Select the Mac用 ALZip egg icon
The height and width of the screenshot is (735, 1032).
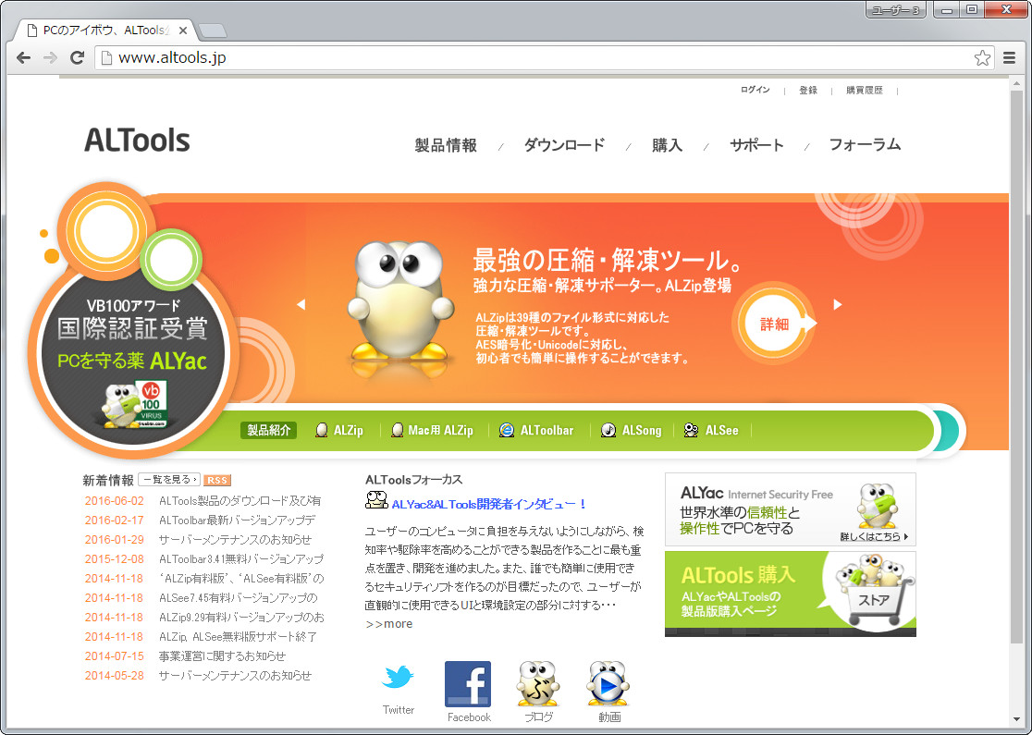coord(398,430)
